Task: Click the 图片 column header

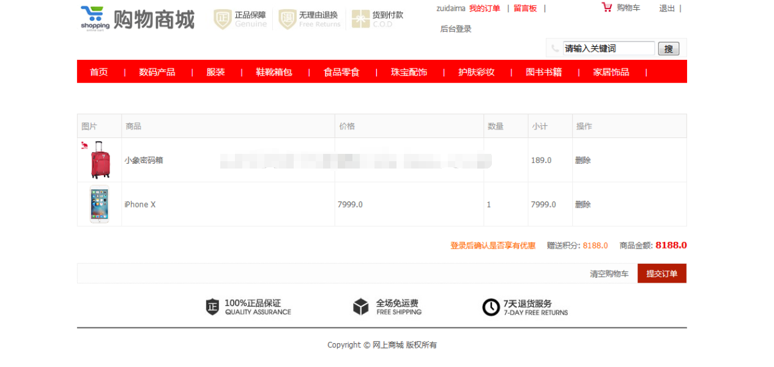Action: click(89, 126)
